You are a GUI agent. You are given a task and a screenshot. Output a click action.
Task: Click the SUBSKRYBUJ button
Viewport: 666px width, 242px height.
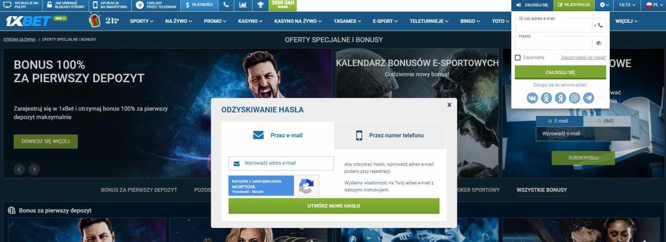tap(583, 158)
